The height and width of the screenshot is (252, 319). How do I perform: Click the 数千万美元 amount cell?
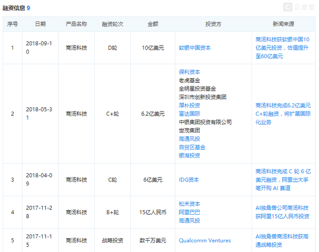(x=153, y=241)
